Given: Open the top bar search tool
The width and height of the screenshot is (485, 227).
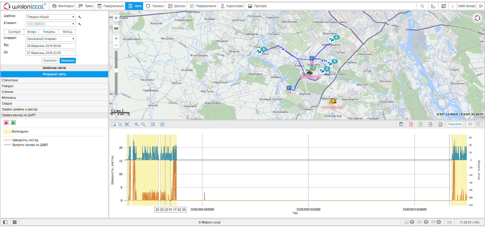Looking at the screenshot, I should point(422,6).
